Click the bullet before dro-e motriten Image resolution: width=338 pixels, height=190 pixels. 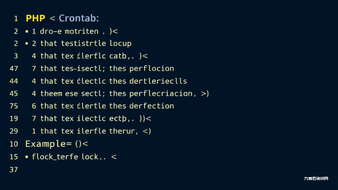pos(27,31)
